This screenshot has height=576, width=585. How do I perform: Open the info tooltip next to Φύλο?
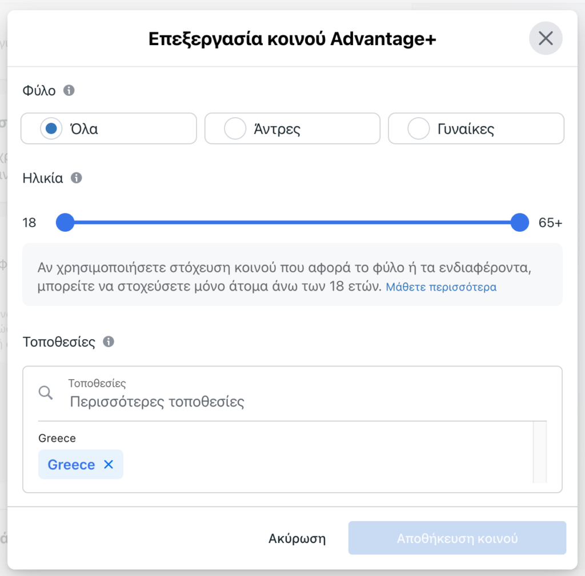69,90
